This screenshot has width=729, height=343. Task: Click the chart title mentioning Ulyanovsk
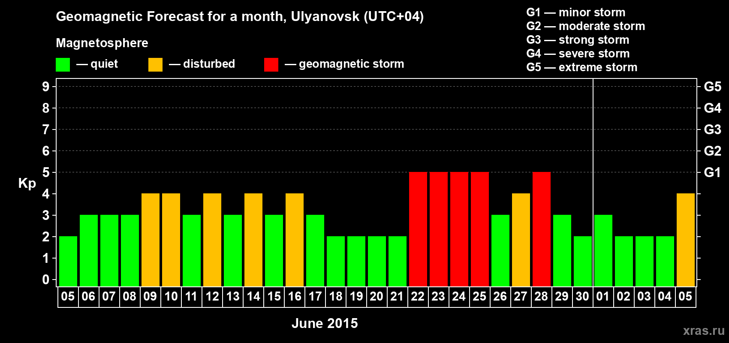[240, 17]
